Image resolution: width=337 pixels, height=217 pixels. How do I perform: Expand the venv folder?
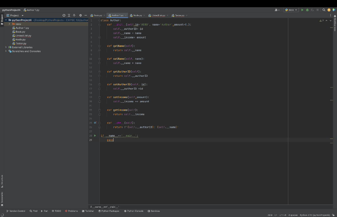click(10, 24)
